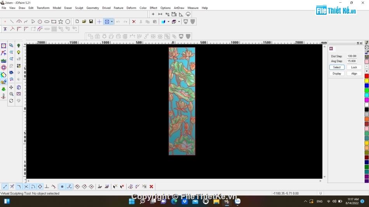Viewport: 369px width, 207px height.
Task: Pick the yellow color swatch
Action: (x=367, y=81)
